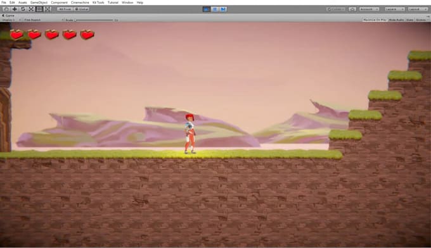This screenshot has height=248, width=431.
Task: Open the Help menu
Action: click(140, 3)
